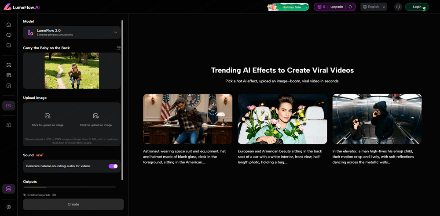Click the LumeFlow 2.0 model logo icon
Image resolution: width=440 pixels, height=216 pixels.
point(30,32)
